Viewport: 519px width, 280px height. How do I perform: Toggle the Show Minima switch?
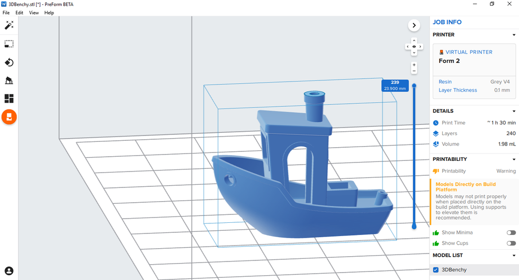click(x=511, y=233)
